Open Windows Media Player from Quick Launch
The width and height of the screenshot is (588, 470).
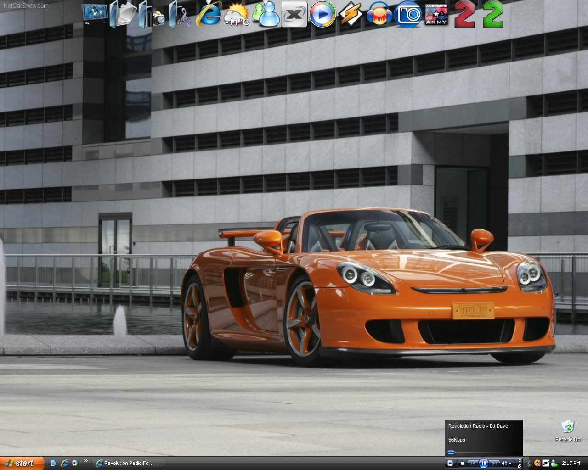[x=75, y=463]
